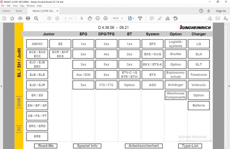
Task: Open the View menu
Action: (15, 6)
